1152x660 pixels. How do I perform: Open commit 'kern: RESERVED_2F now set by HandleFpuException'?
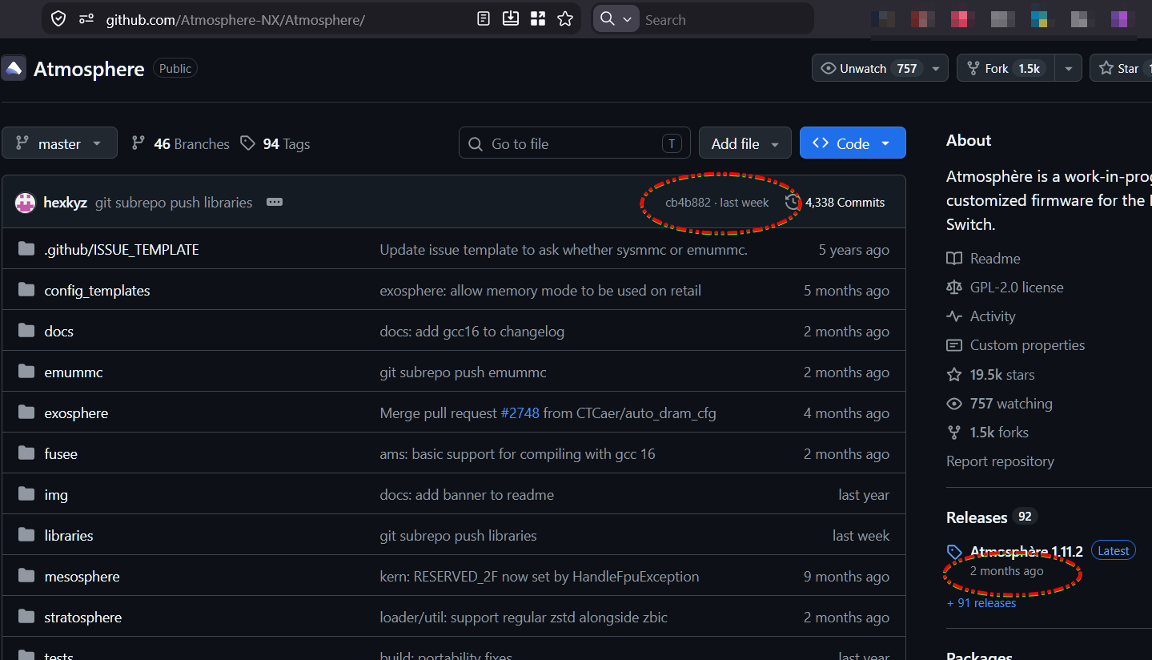pyautogui.click(x=540, y=577)
